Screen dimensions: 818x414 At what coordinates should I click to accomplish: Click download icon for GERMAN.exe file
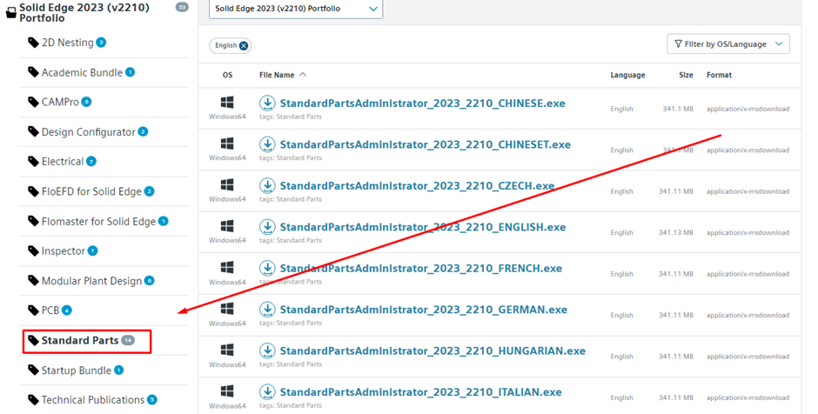pos(267,310)
